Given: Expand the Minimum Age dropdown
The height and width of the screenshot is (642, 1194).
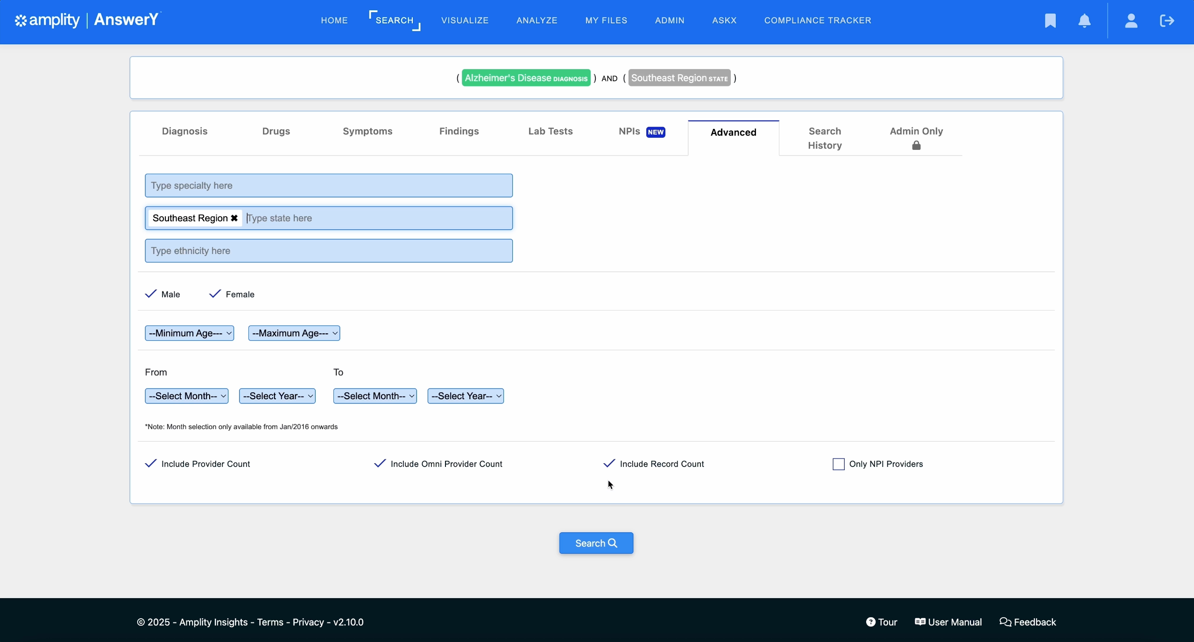Looking at the screenshot, I should tap(189, 333).
